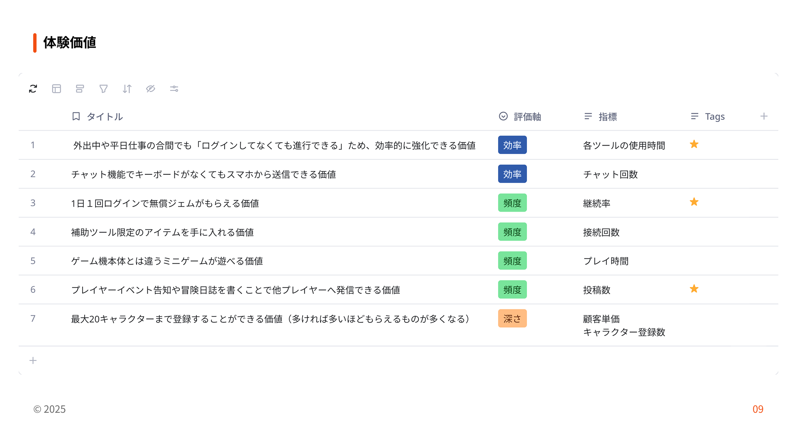The image size is (797, 448).
Task: Click the group rows icon
Action: coord(80,89)
